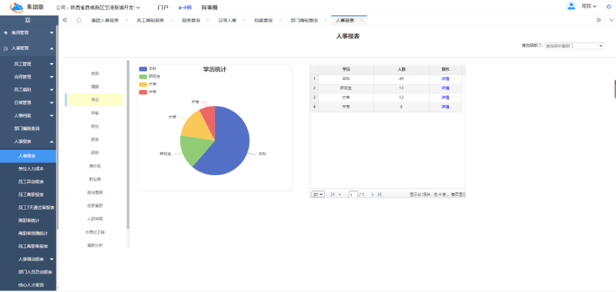Collapse sidebar with hamburger menu icon
This screenshot has width=616, height=292.
[28, 21]
